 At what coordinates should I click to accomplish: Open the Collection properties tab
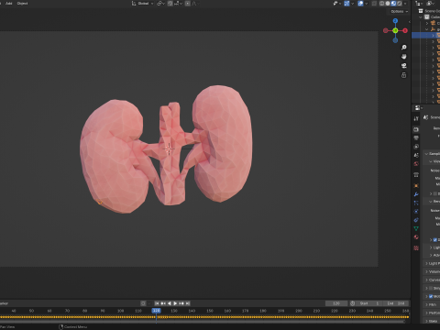416,175
